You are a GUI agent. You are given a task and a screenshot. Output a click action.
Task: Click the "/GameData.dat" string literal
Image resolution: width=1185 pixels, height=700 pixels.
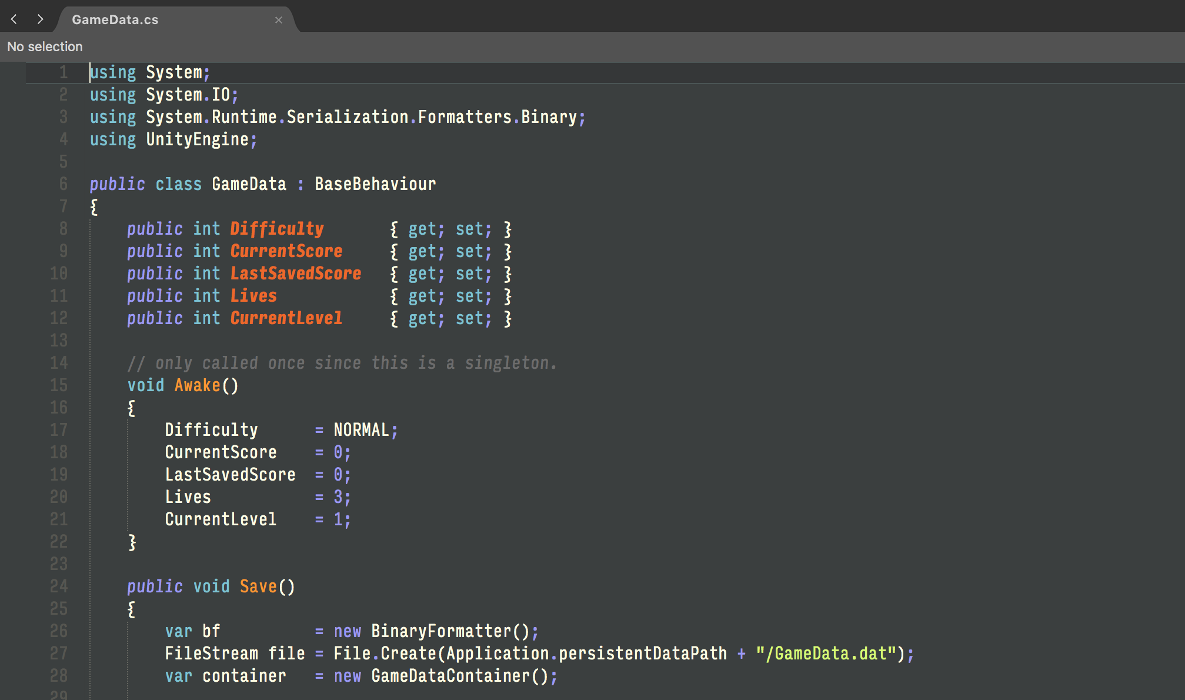826,654
